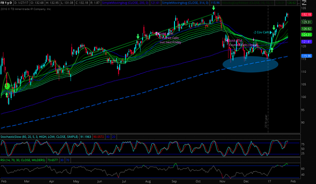Select the D: 1/27/17 date field
The image size is (316, 184).
click(21, 3)
